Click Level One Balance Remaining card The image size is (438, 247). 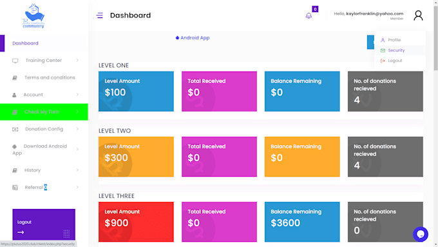[x=302, y=92]
